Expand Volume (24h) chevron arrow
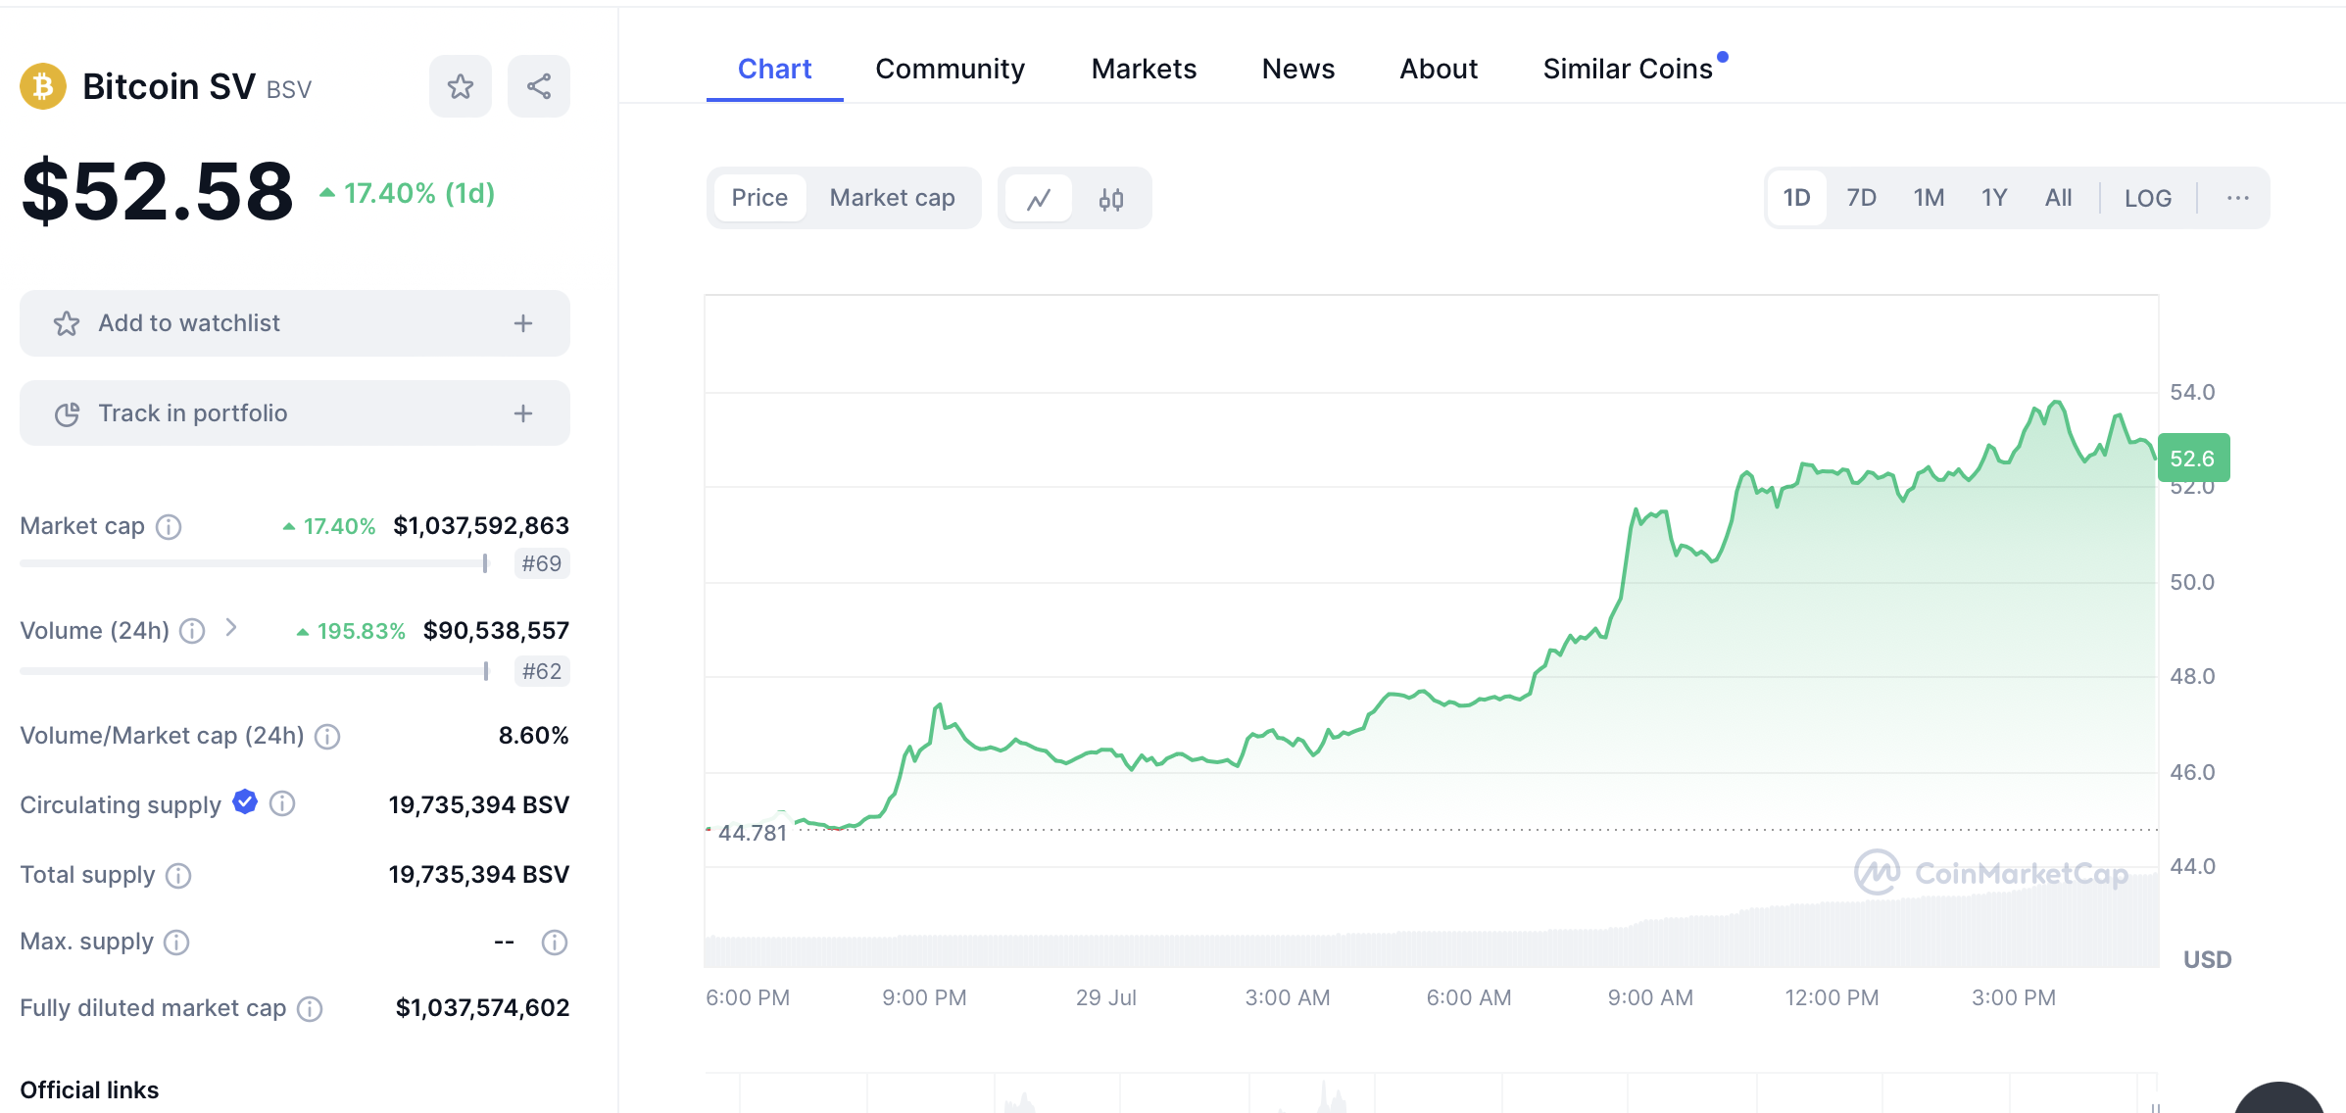2346x1113 pixels. coord(231,628)
